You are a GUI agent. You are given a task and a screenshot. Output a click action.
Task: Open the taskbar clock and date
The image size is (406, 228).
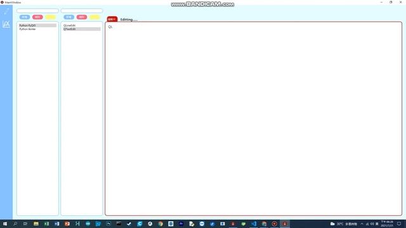coord(387,224)
